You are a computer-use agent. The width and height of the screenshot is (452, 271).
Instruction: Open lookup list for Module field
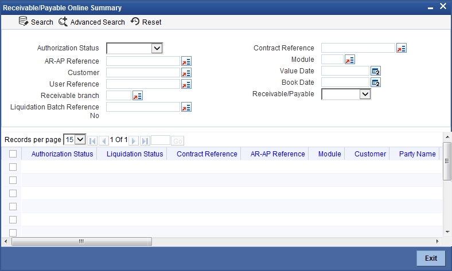(x=350, y=60)
